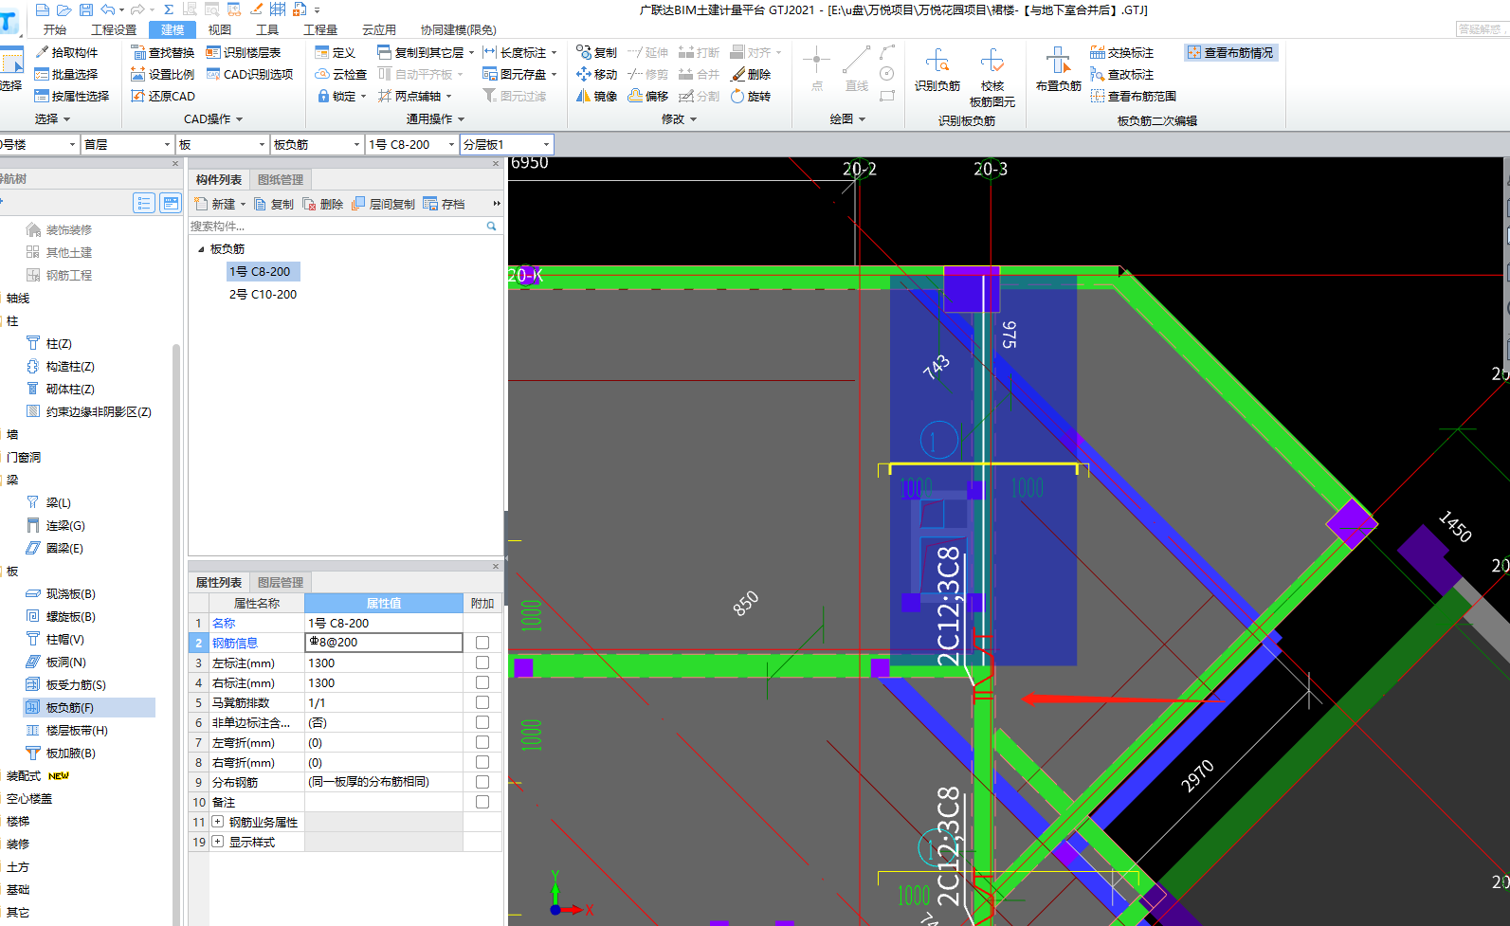Switch to the 云应用 ribbon tab

tap(379, 29)
